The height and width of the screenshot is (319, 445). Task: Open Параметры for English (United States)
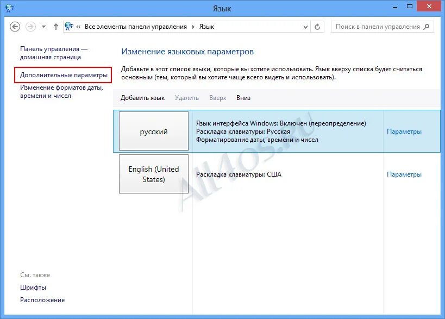[x=404, y=174]
